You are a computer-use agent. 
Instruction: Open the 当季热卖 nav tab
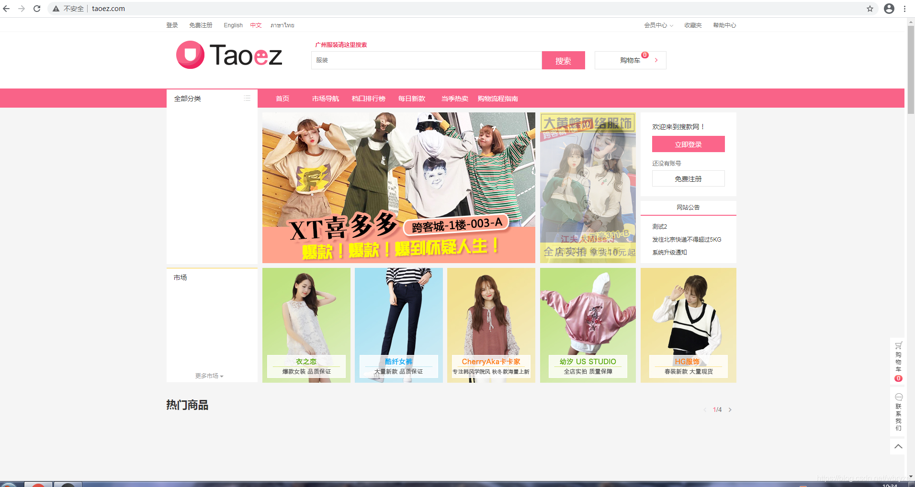coord(455,99)
